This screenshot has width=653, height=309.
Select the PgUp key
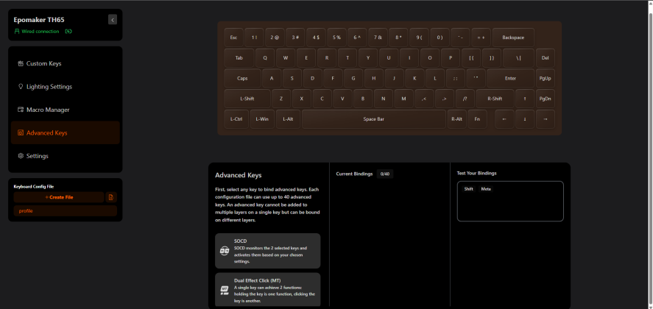point(545,78)
